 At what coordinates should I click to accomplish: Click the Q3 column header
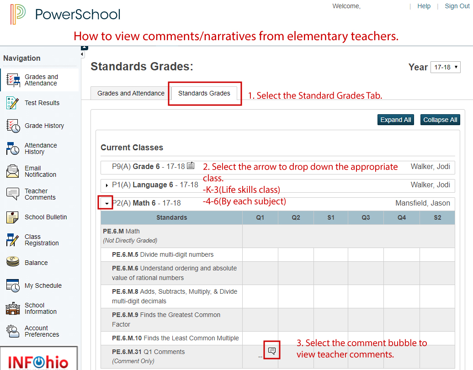click(366, 218)
